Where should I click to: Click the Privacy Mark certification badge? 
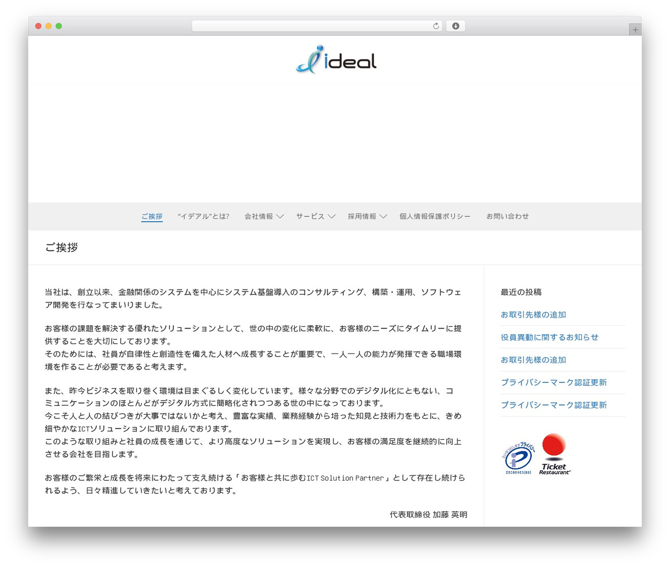(519, 458)
